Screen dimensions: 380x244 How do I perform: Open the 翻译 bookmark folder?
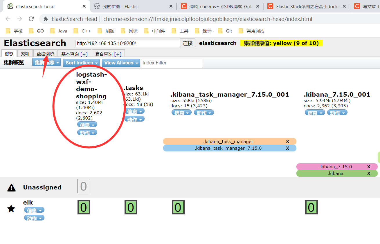(203, 31)
